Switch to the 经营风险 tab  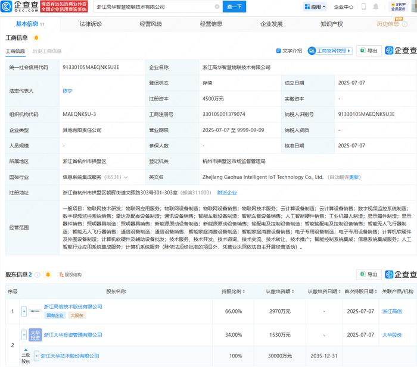point(151,24)
